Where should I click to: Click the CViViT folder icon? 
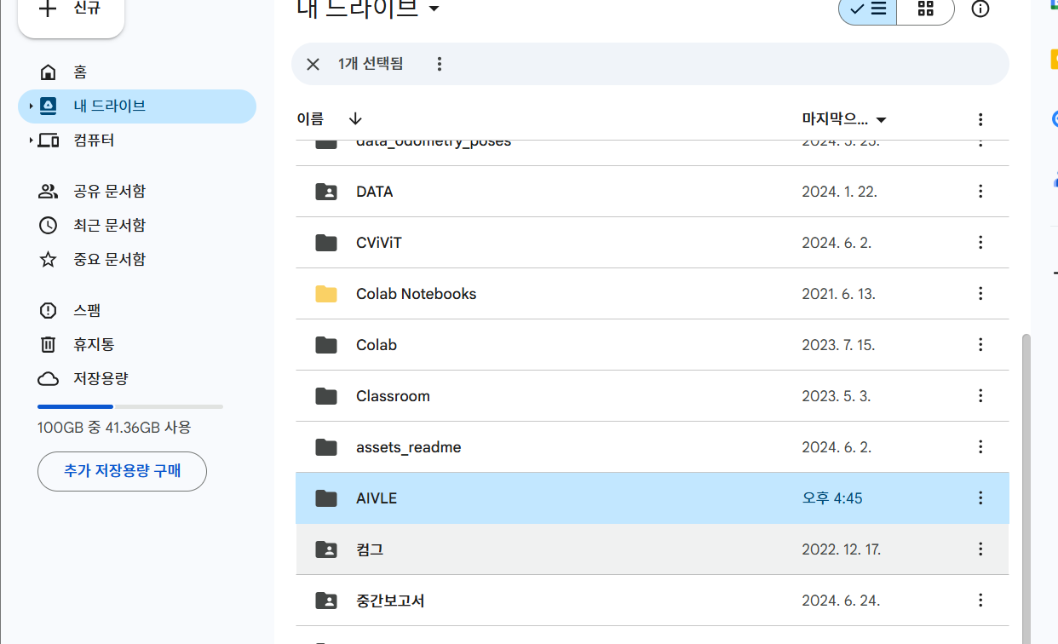coord(326,243)
